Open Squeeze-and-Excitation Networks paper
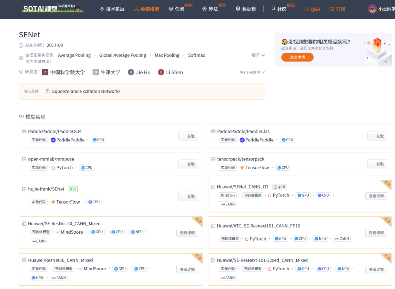This screenshot has height=289, width=395. click(86, 91)
